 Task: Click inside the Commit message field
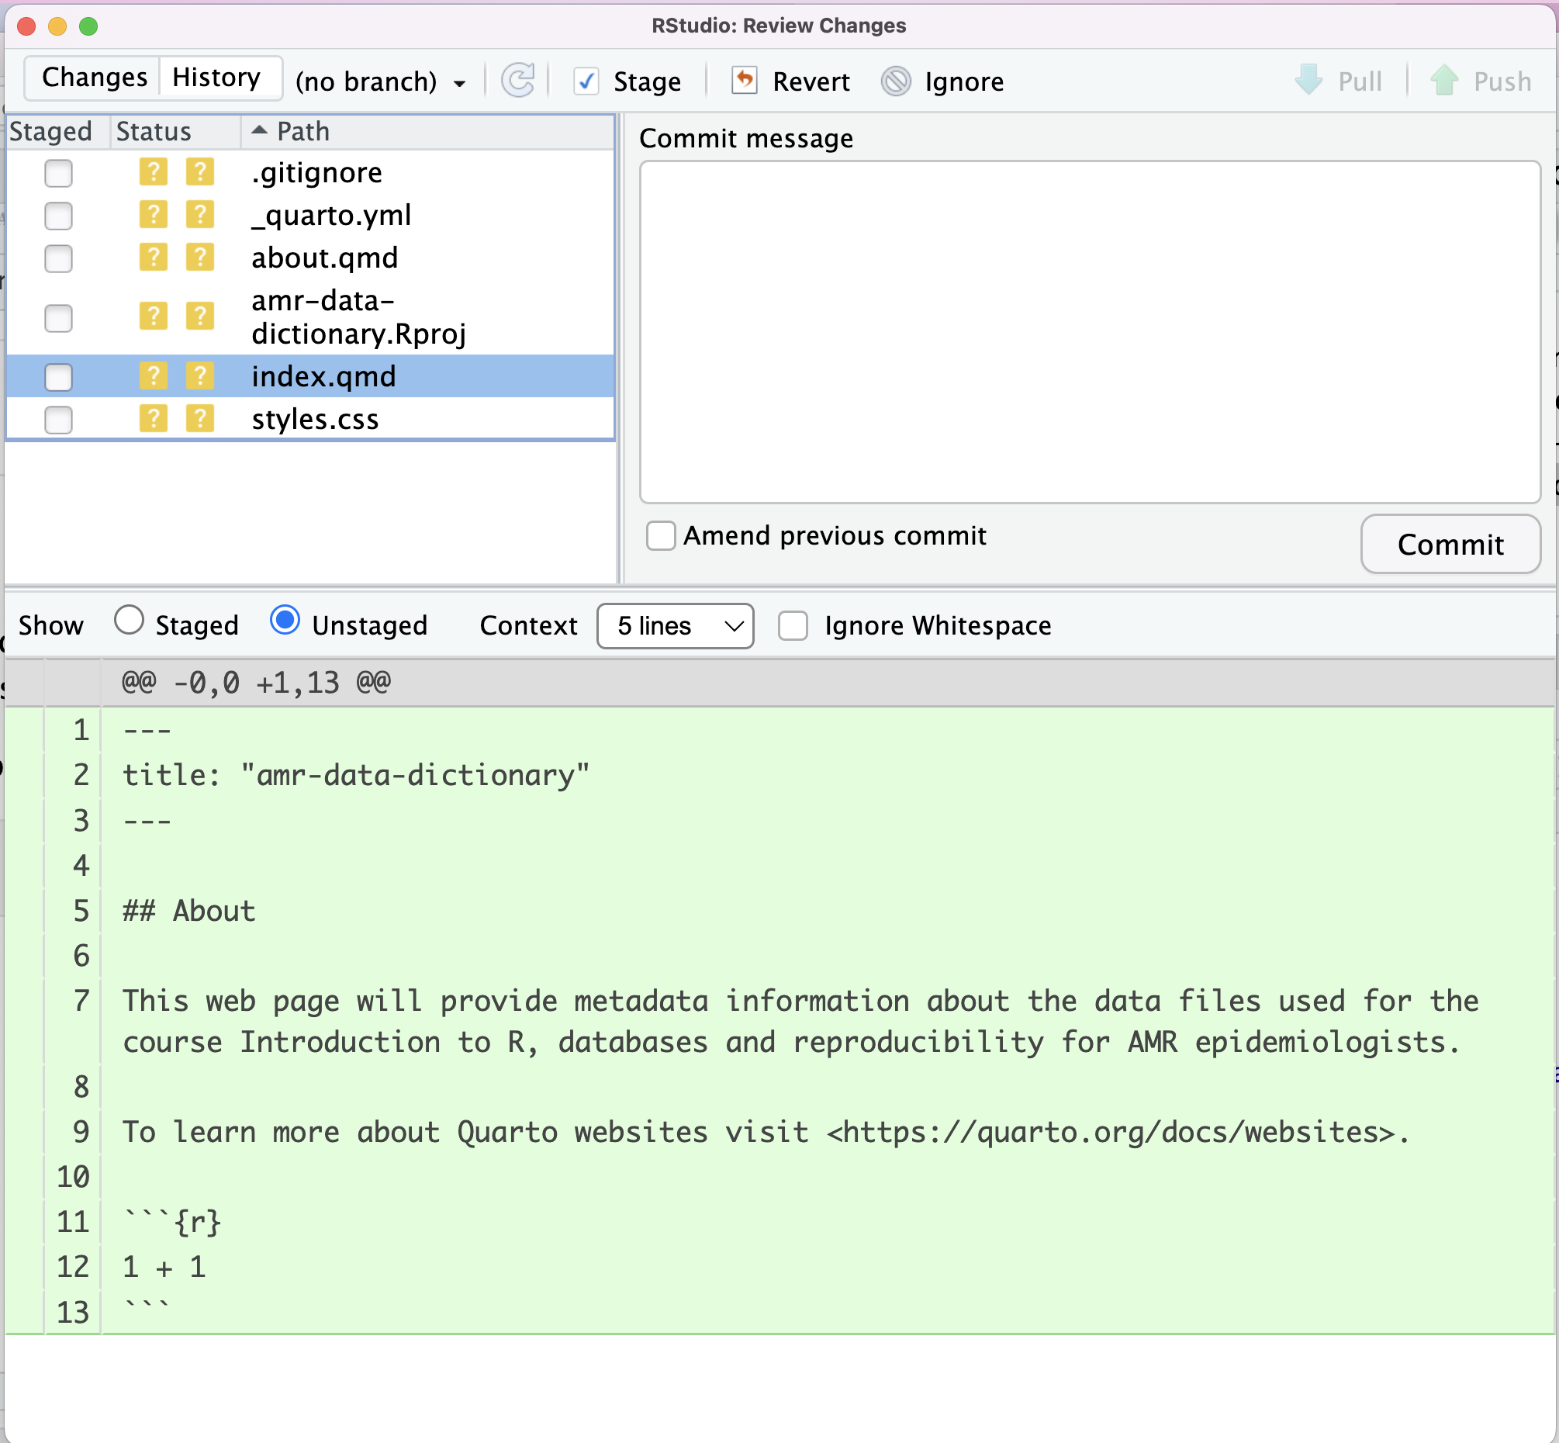coord(1090,332)
